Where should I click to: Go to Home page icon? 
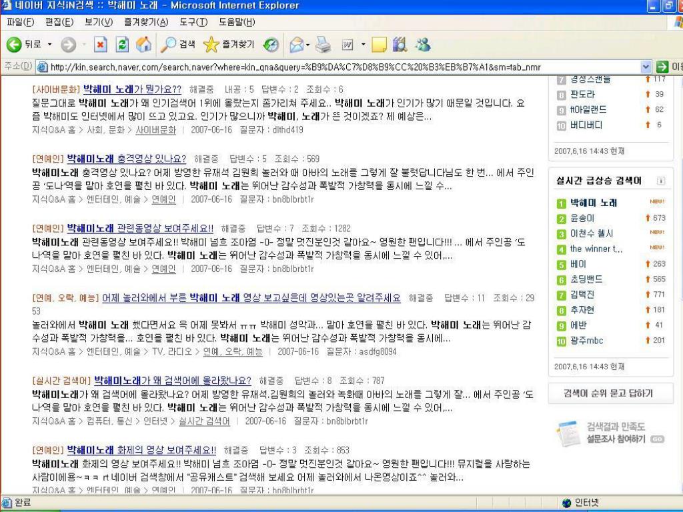click(x=144, y=45)
